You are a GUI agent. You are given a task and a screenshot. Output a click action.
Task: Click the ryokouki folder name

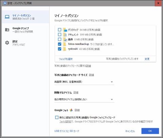(x=73, y=49)
